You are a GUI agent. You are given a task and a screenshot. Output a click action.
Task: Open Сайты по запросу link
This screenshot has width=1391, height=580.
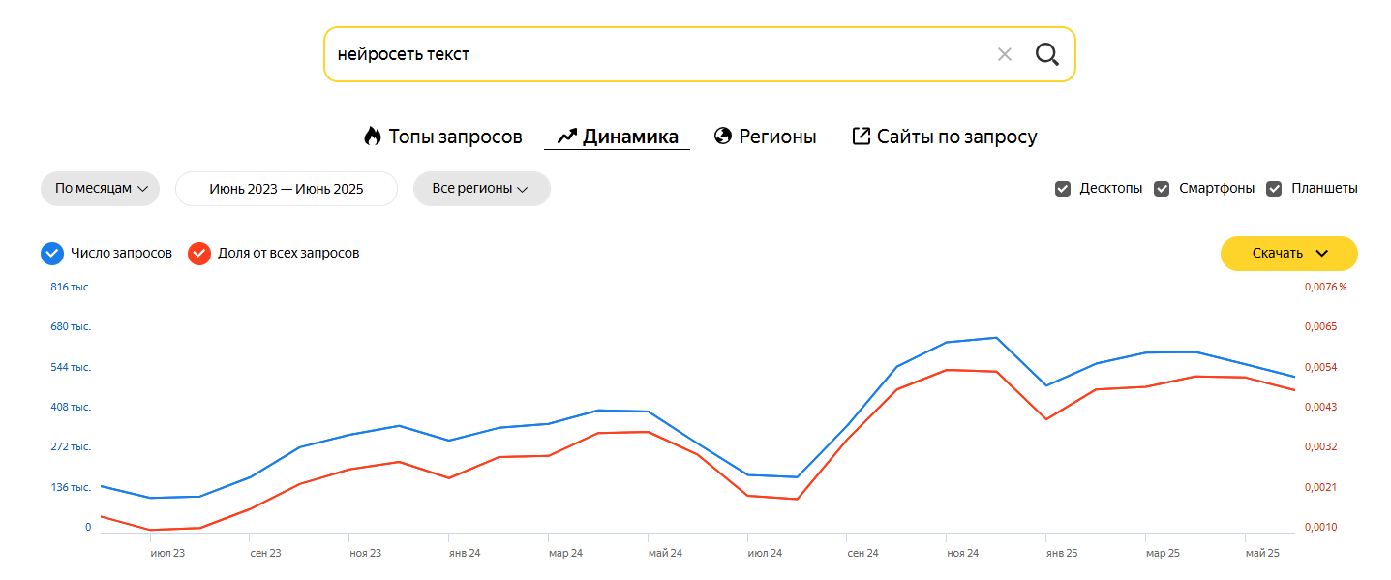point(956,137)
